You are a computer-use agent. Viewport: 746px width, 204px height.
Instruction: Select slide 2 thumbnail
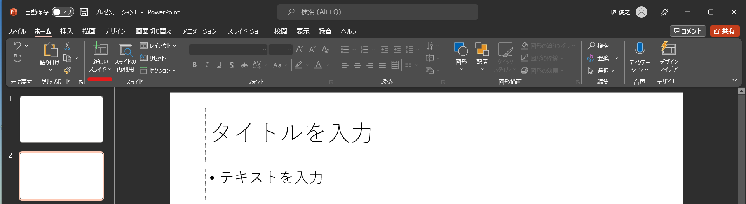click(61, 176)
